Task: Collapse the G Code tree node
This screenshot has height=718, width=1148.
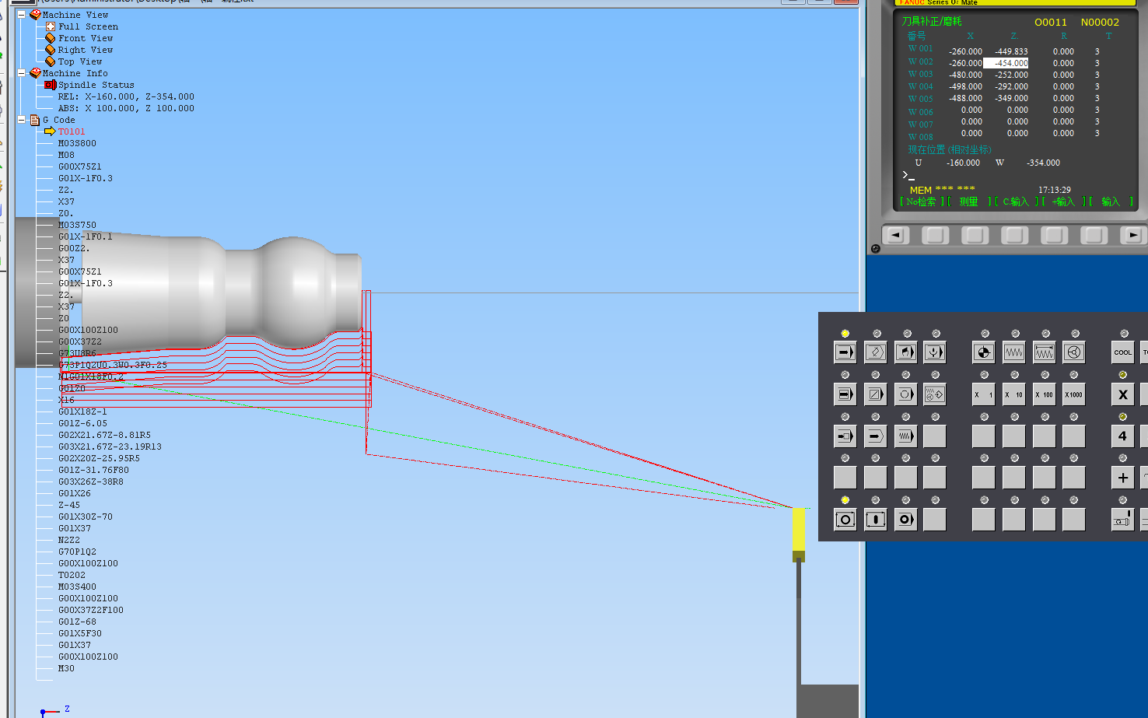Action: coord(22,120)
